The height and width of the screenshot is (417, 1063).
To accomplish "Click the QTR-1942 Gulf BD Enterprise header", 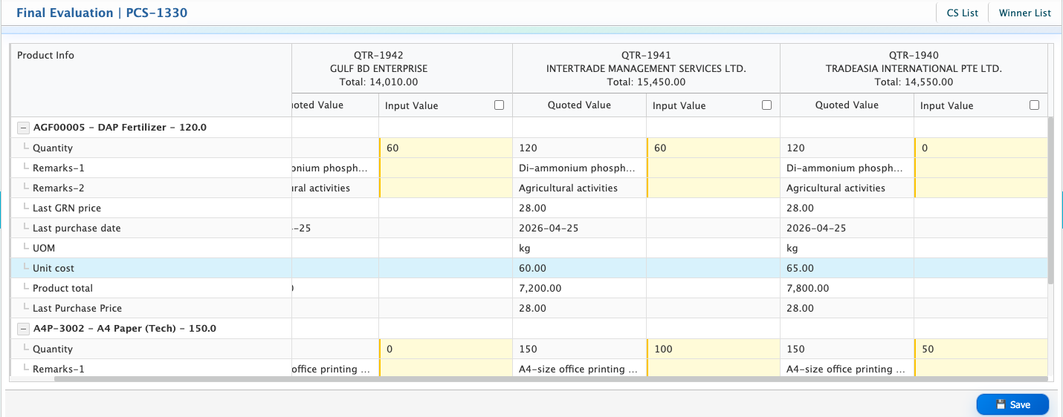I will coord(401,68).
